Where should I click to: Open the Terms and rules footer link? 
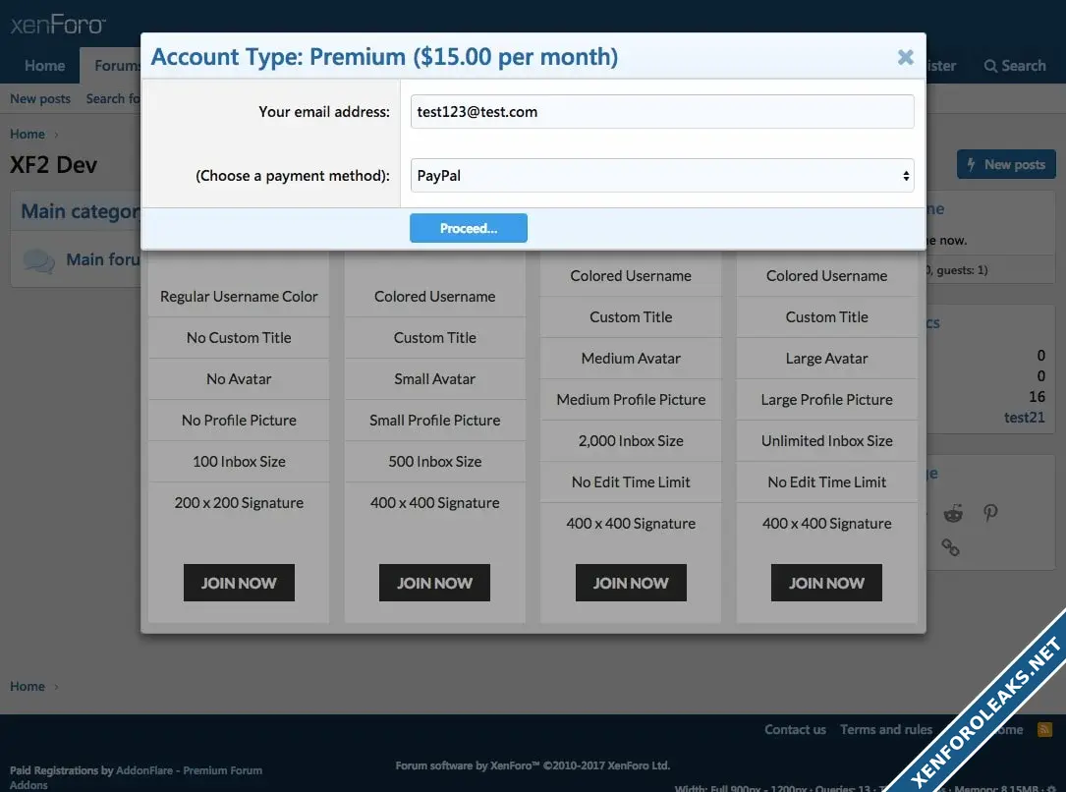[x=885, y=729]
